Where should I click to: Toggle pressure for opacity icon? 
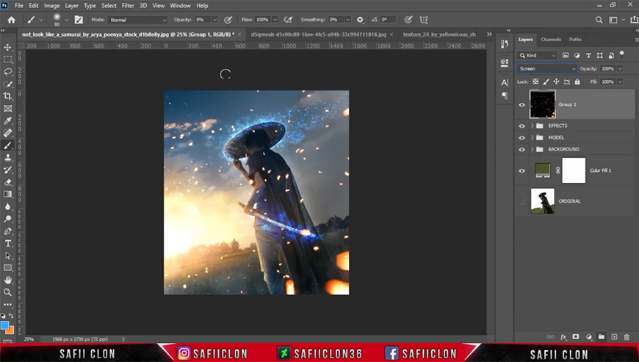click(x=228, y=20)
